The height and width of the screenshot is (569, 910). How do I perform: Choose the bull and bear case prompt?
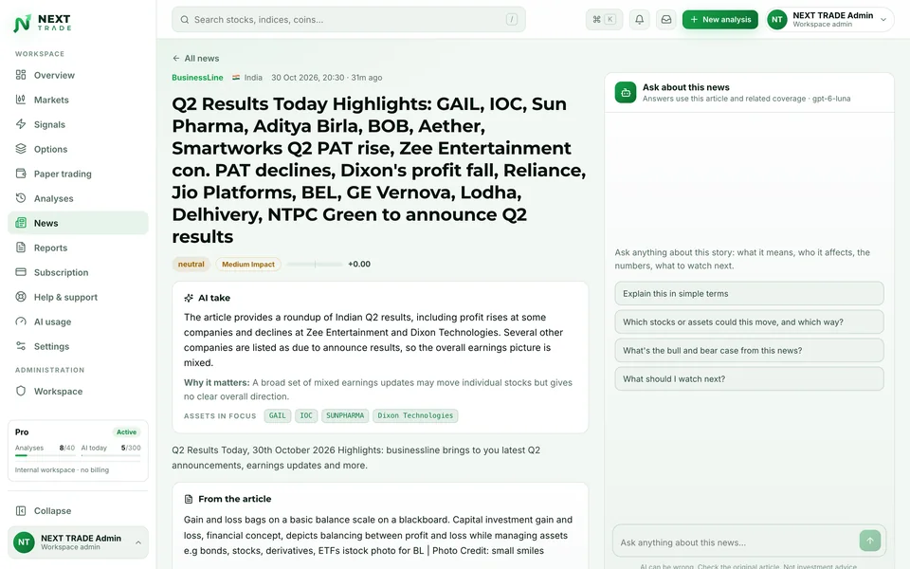click(x=749, y=351)
